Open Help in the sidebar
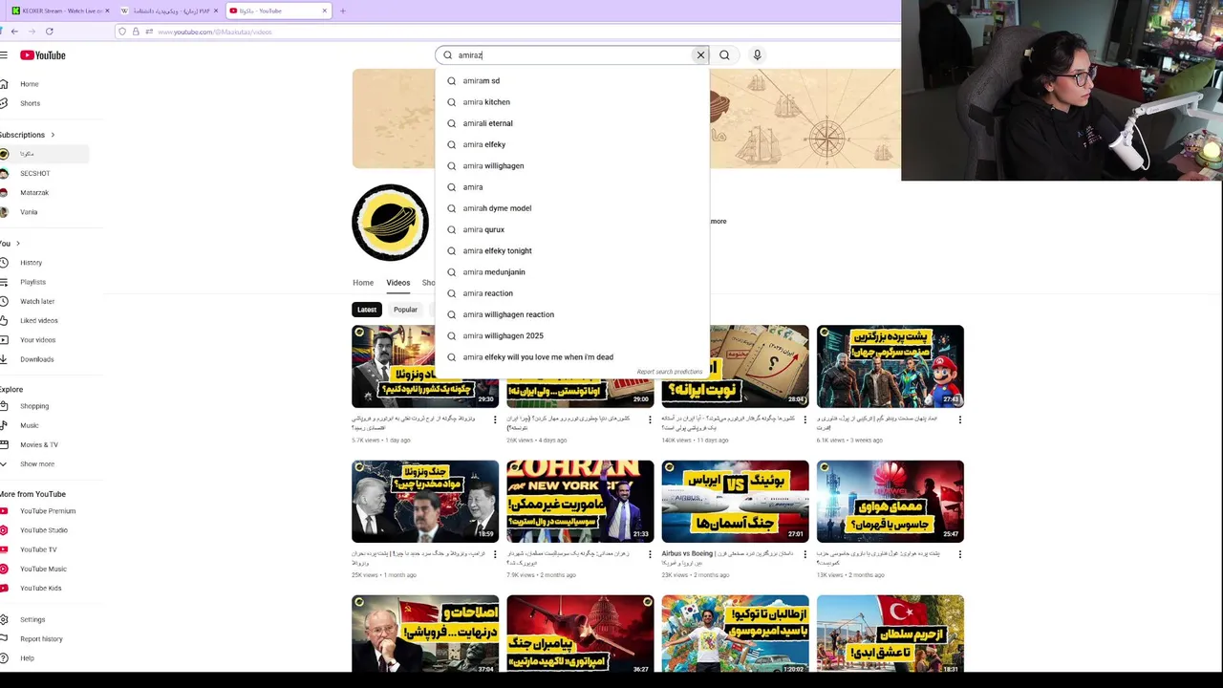The image size is (1223, 688). click(27, 658)
